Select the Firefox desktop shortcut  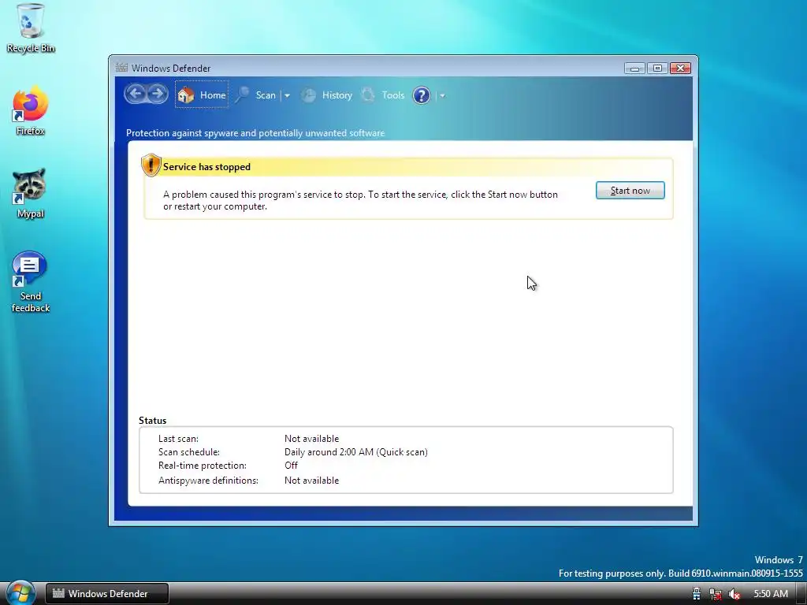point(31,110)
